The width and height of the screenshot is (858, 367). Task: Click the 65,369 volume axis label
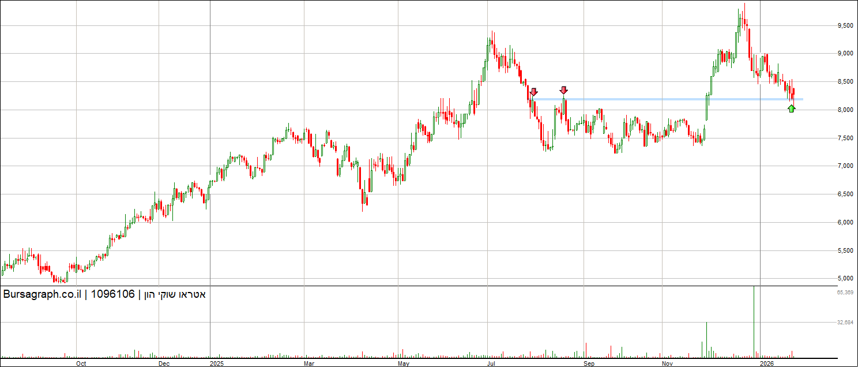click(x=845, y=293)
